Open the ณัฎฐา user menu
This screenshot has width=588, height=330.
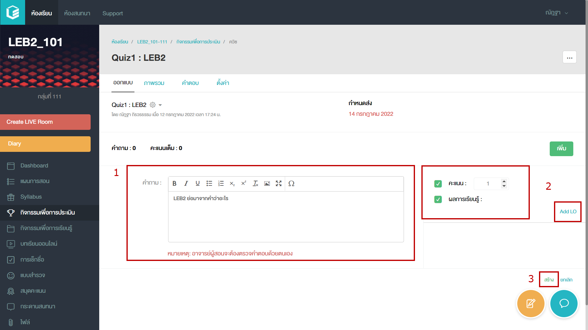556,13
